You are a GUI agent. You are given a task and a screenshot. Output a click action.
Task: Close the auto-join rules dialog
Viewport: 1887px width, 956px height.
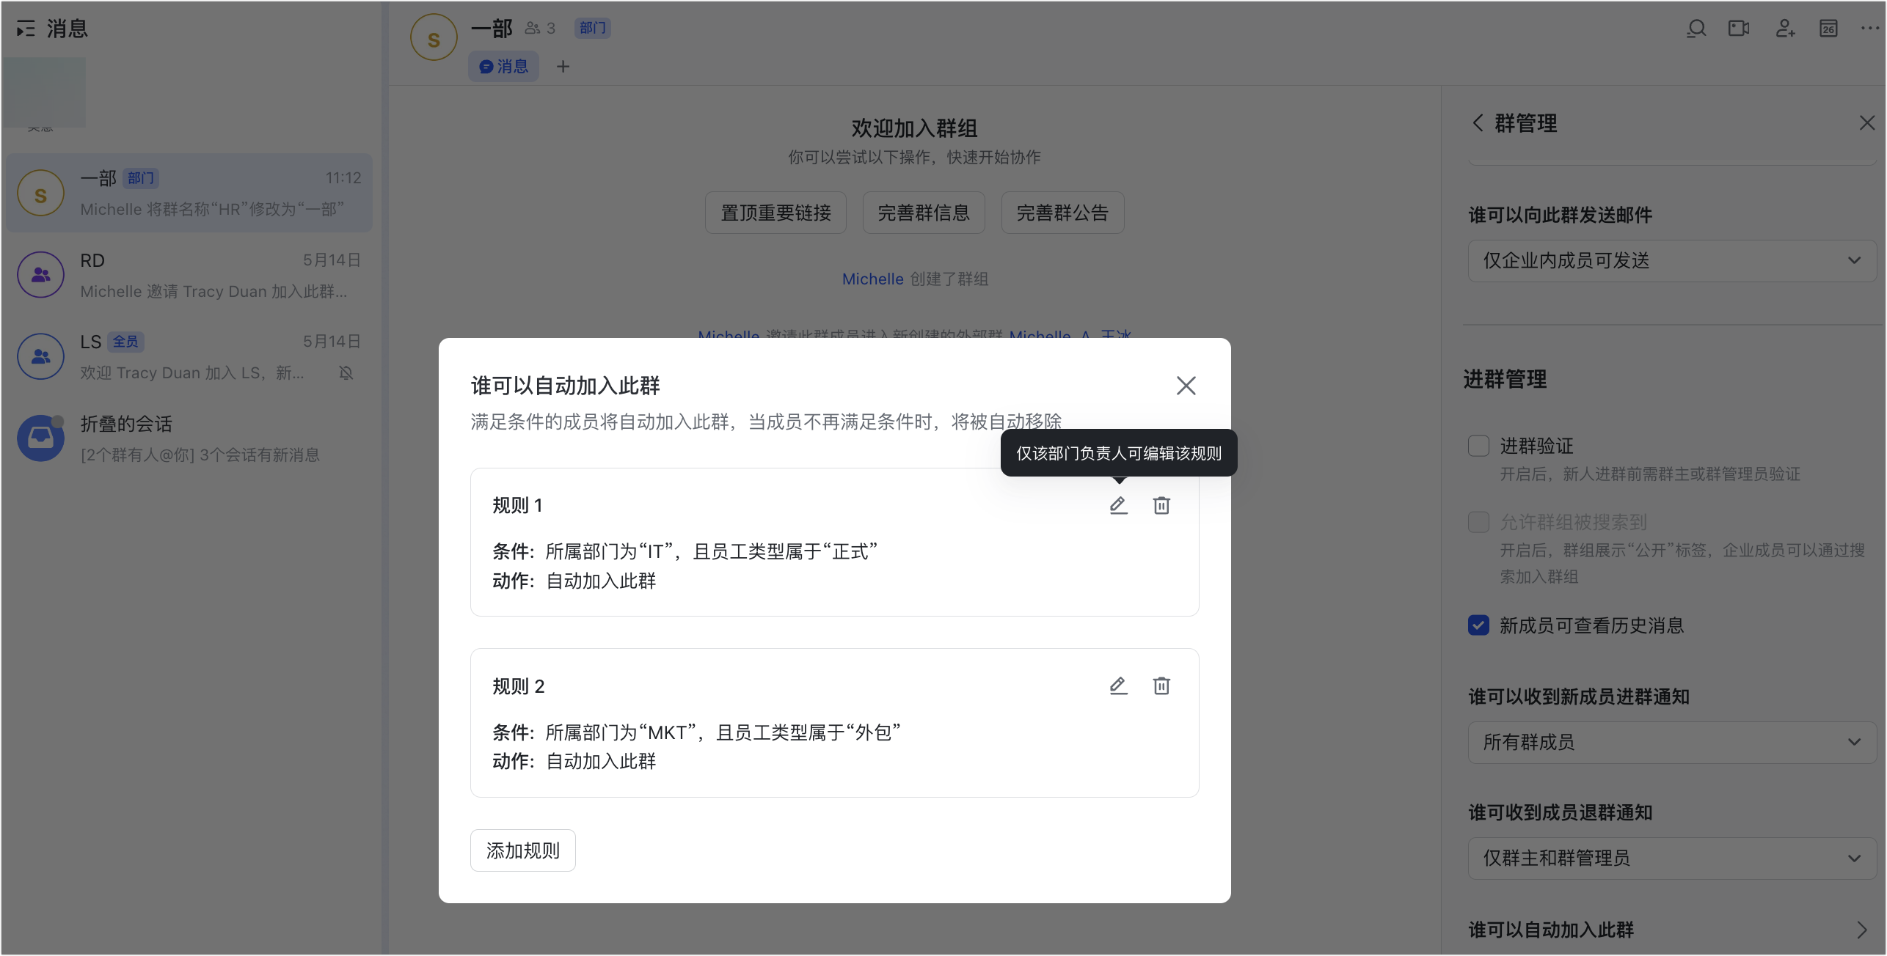pyautogui.click(x=1186, y=386)
